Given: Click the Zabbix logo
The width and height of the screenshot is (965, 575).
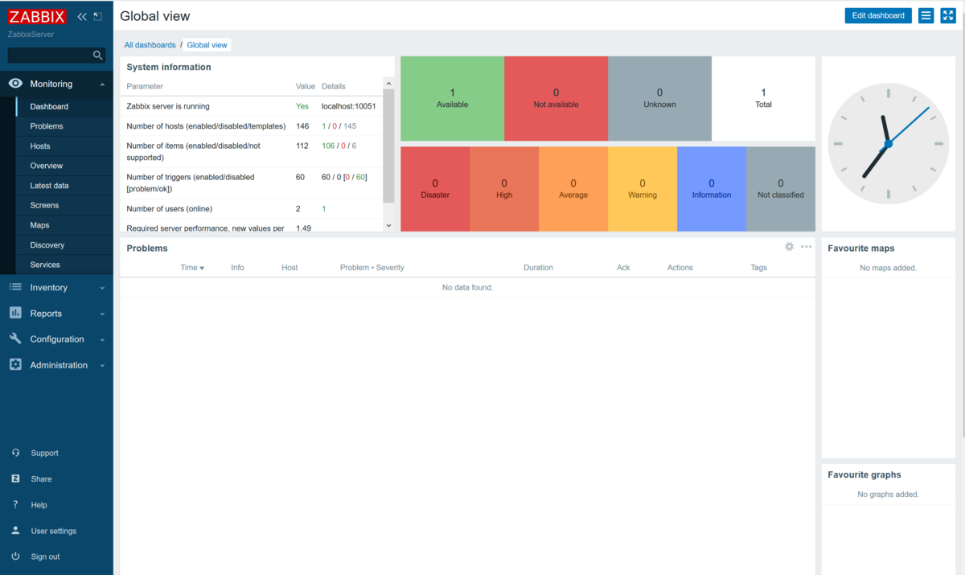Looking at the screenshot, I should 36,15.
